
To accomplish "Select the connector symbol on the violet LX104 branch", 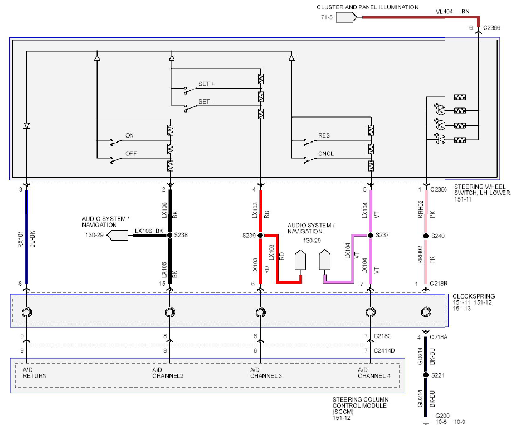I will [x=325, y=260].
